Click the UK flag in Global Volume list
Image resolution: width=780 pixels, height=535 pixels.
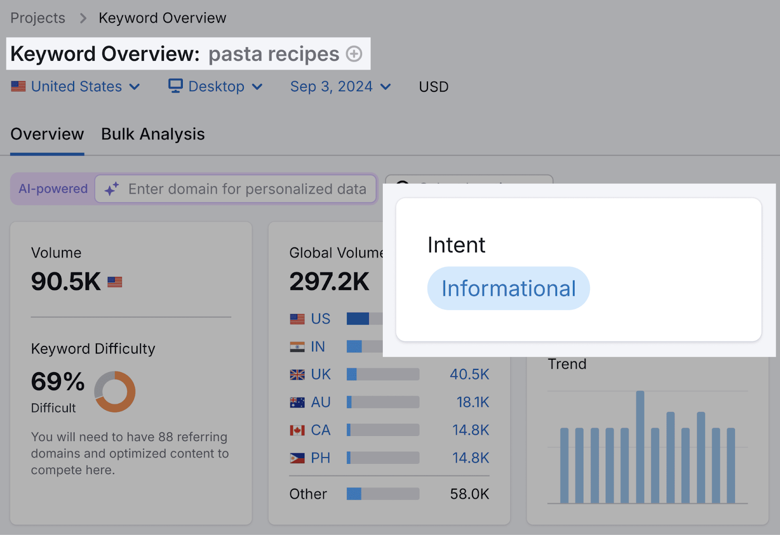(298, 374)
